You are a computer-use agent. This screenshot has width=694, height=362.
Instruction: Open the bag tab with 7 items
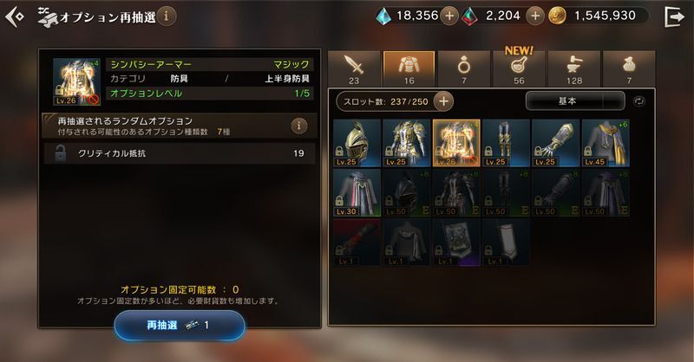coord(629,68)
